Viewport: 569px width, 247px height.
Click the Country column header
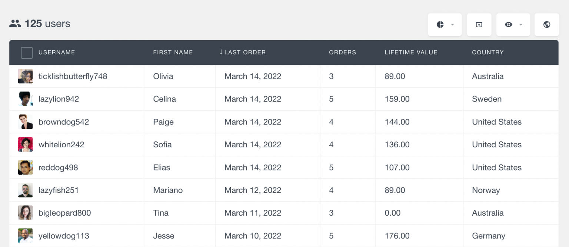pyautogui.click(x=488, y=52)
